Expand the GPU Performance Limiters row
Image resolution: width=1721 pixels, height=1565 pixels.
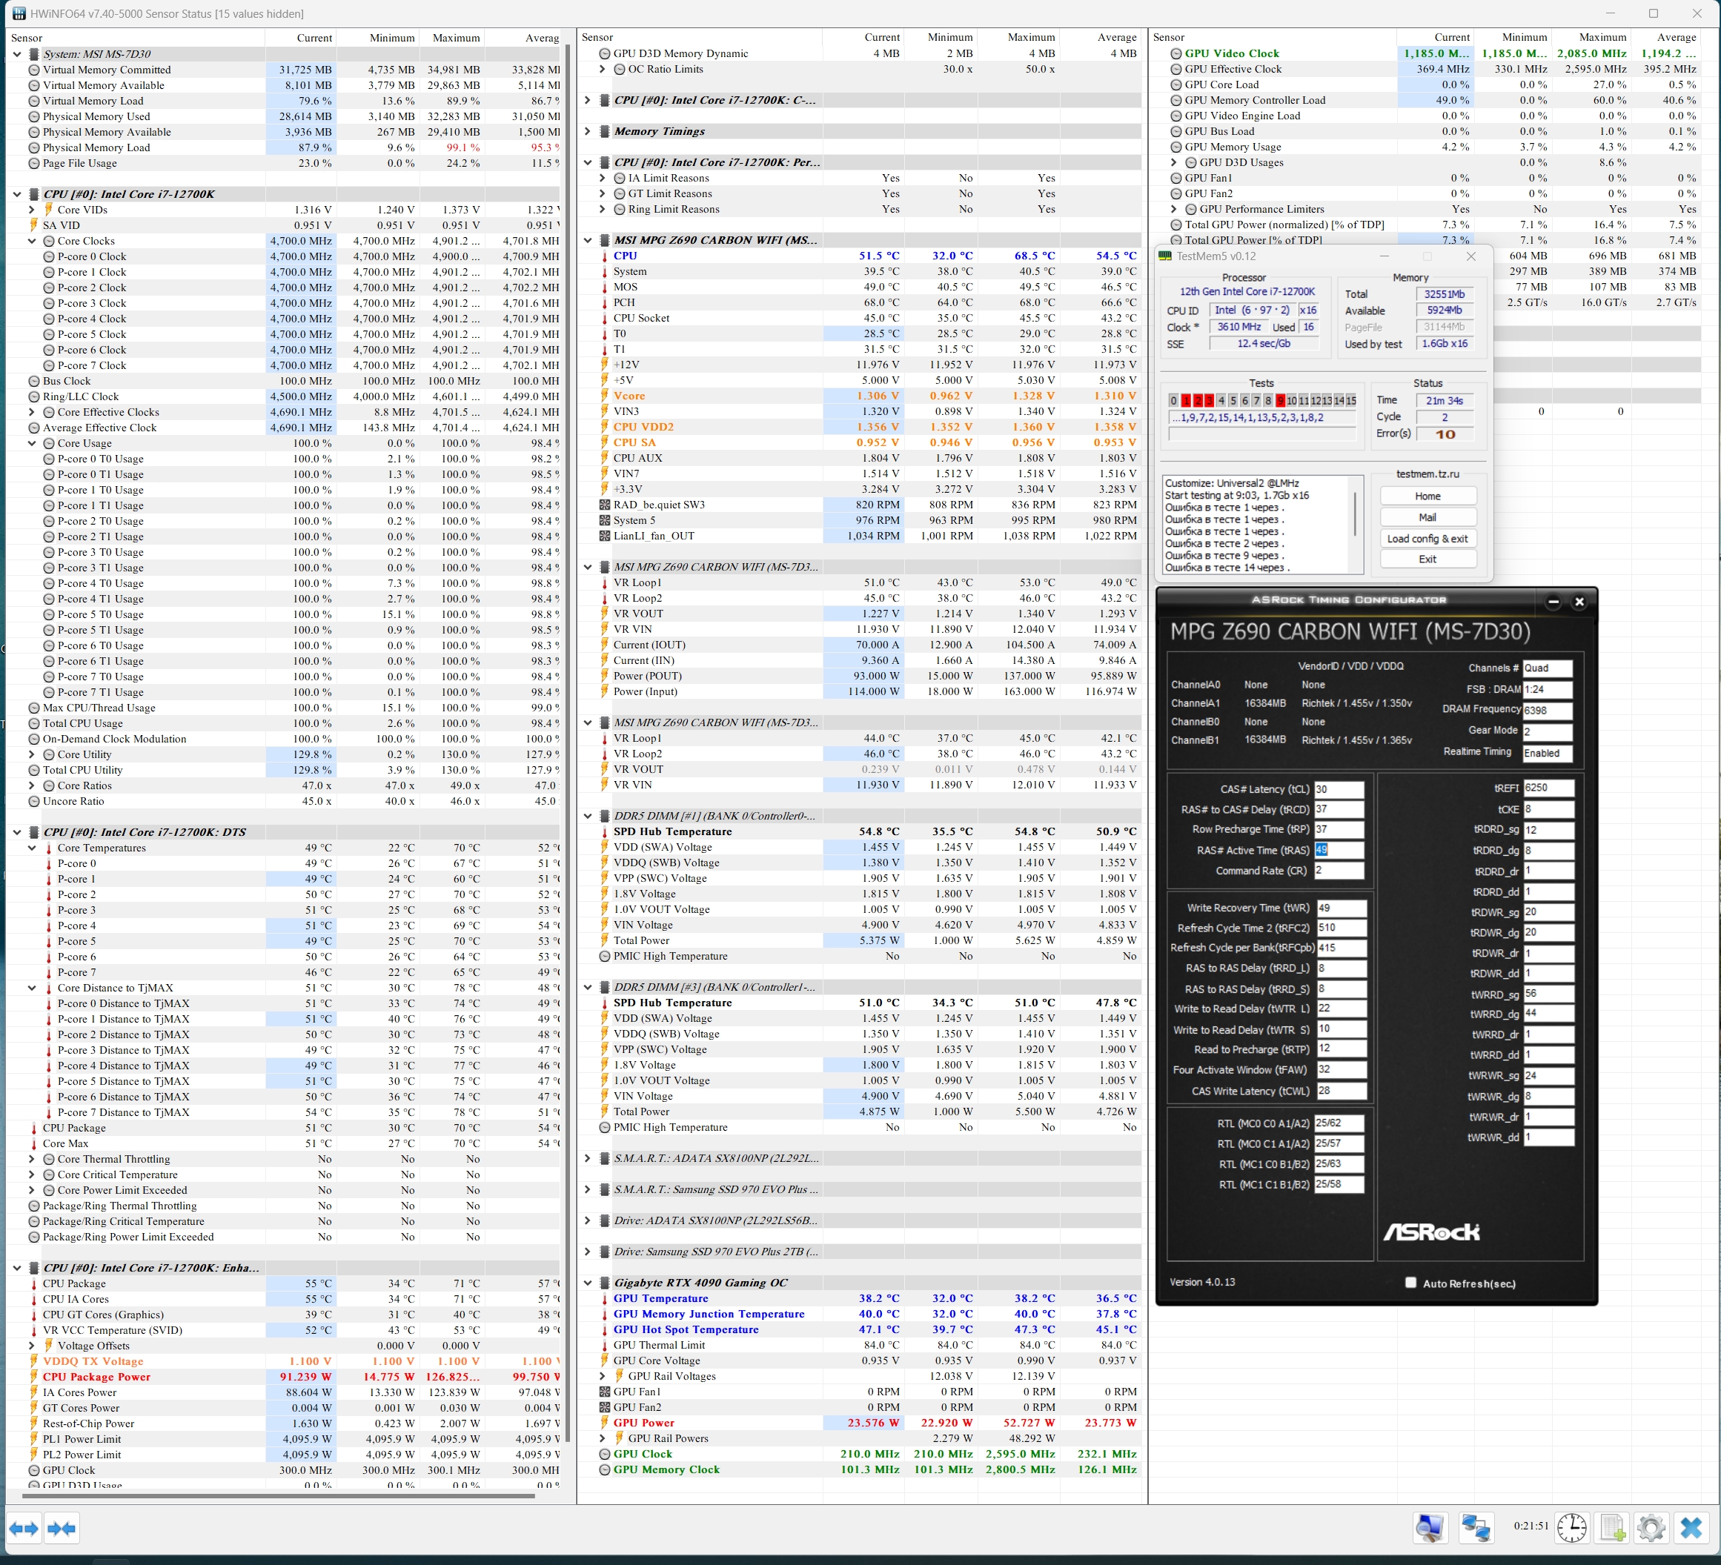pyautogui.click(x=1173, y=209)
